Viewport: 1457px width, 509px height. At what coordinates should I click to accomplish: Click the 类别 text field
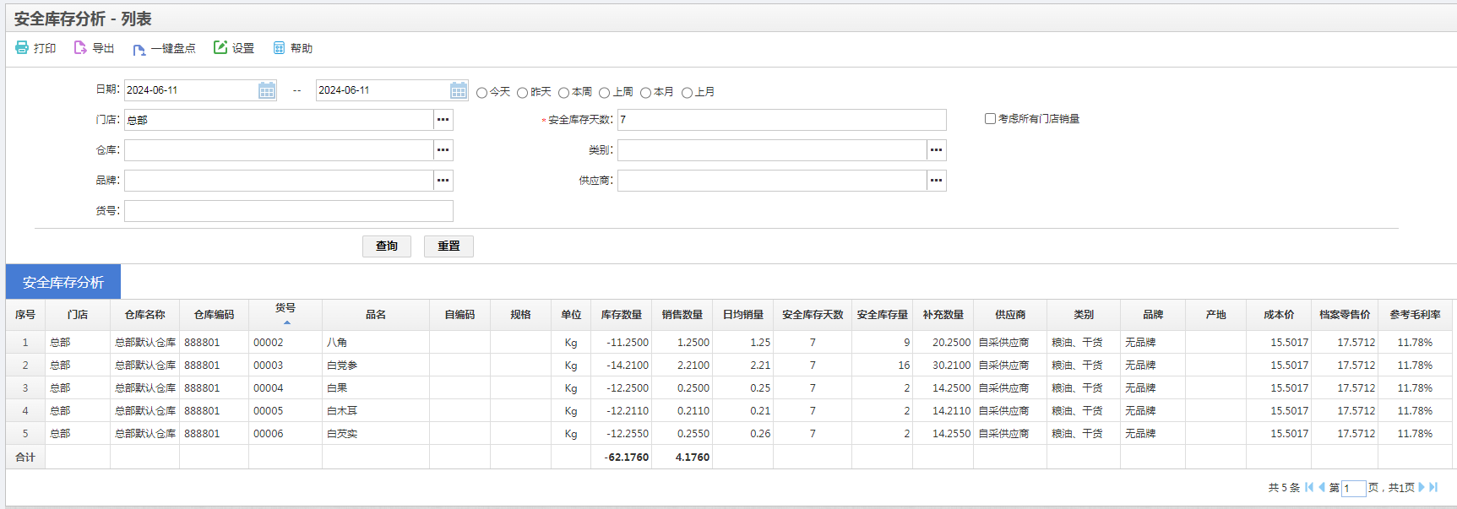coord(772,150)
